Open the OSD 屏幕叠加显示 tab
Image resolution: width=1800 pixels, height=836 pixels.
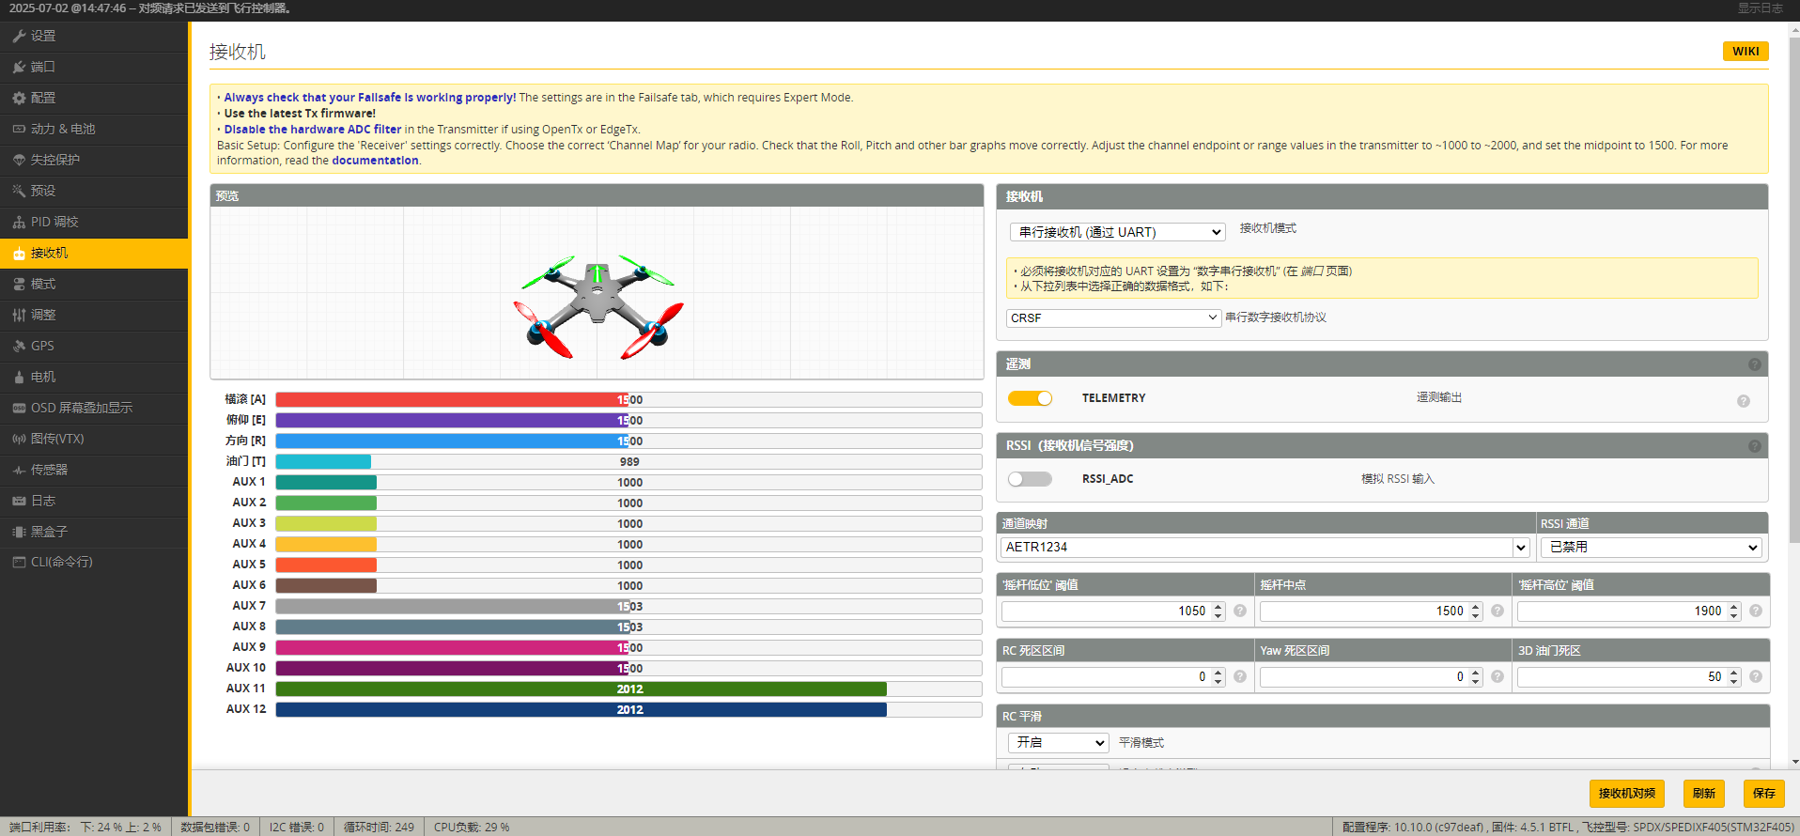point(81,408)
